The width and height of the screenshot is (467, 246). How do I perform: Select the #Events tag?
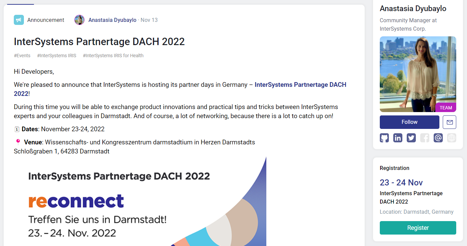pos(22,56)
